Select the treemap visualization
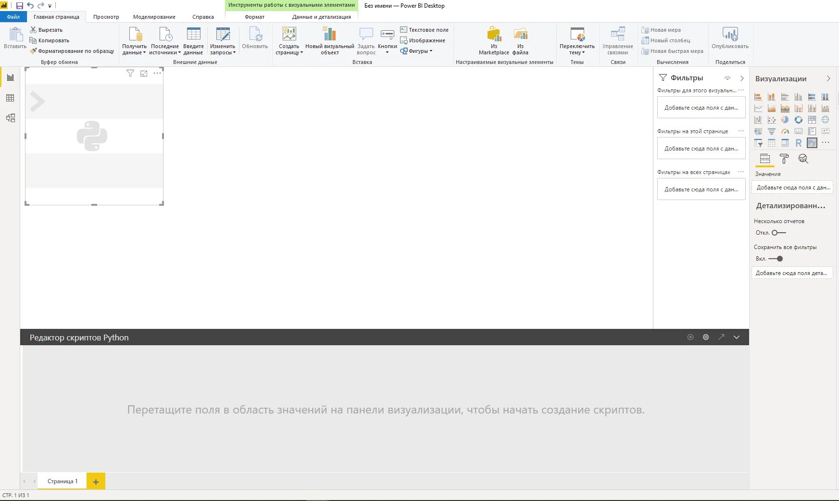839x501 pixels. pos(812,120)
